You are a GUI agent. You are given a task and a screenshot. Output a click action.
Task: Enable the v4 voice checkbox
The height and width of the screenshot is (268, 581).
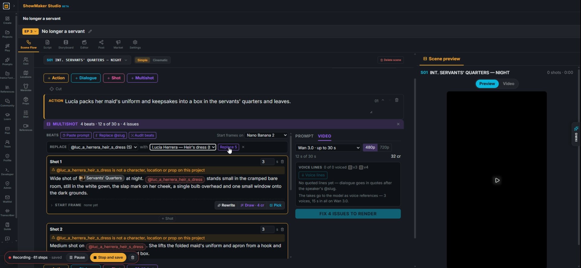[361, 168]
